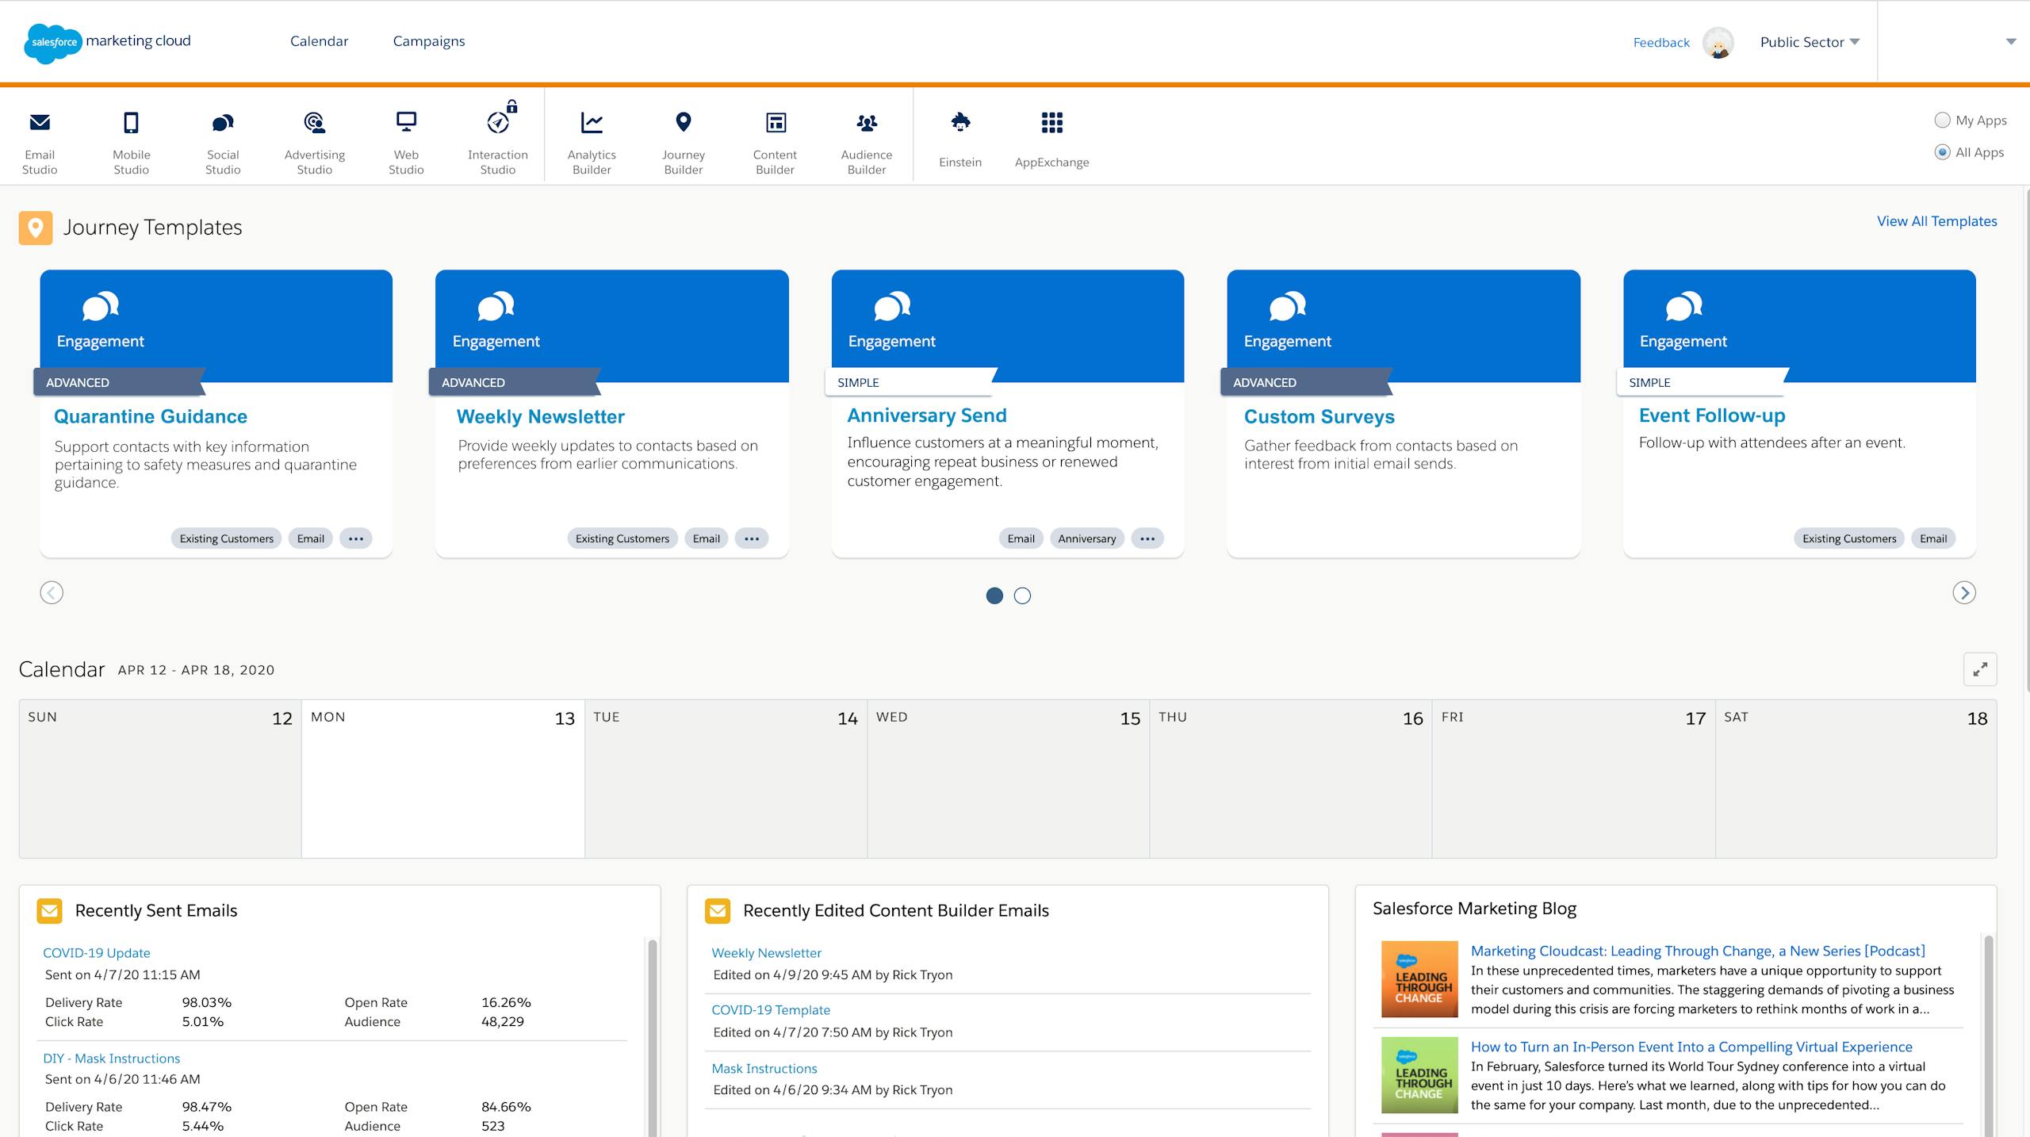
Task: Select Saturday 18 on the calendar
Action: coord(1856,779)
